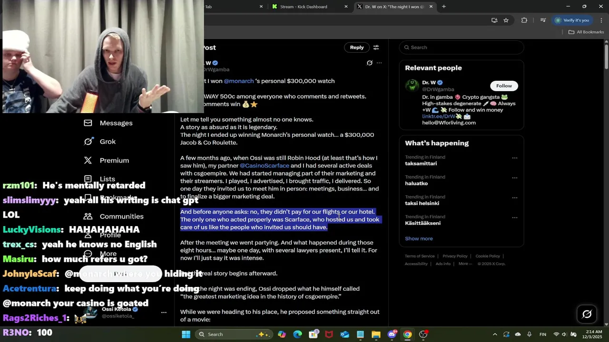Click the X Premium icon in the sidebar
The height and width of the screenshot is (342, 609).
(x=88, y=161)
